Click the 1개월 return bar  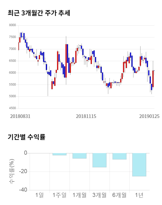tap(79, 156)
